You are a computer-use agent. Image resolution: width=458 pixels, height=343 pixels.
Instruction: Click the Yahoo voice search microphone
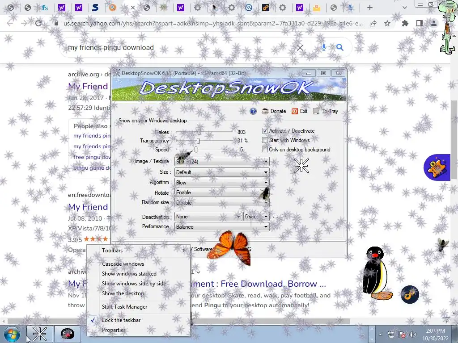pos(324,47)
